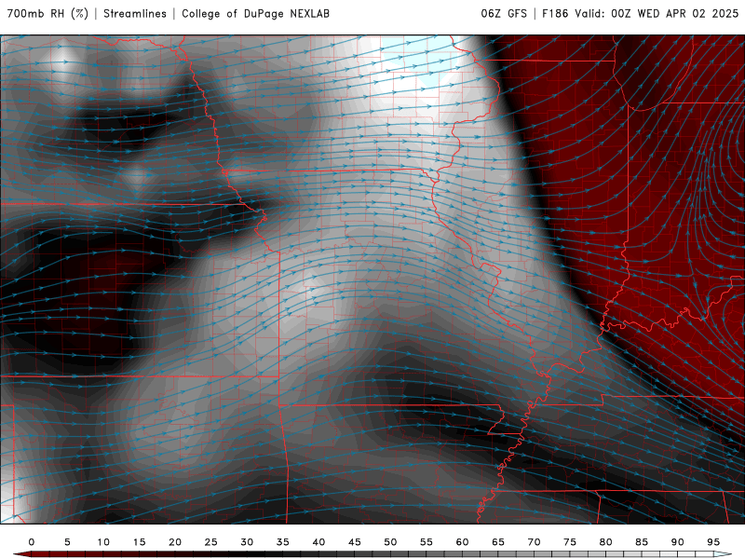
Task: Select the colorbar label "65"
Action: click(x=498, y=542)
